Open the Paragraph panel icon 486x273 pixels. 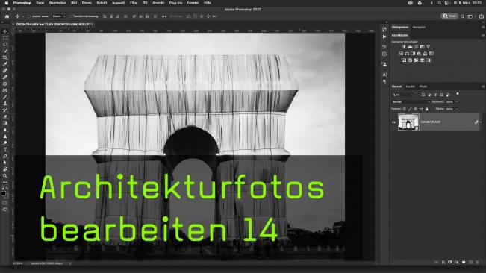pyautogui.click(x=384, y=82)
